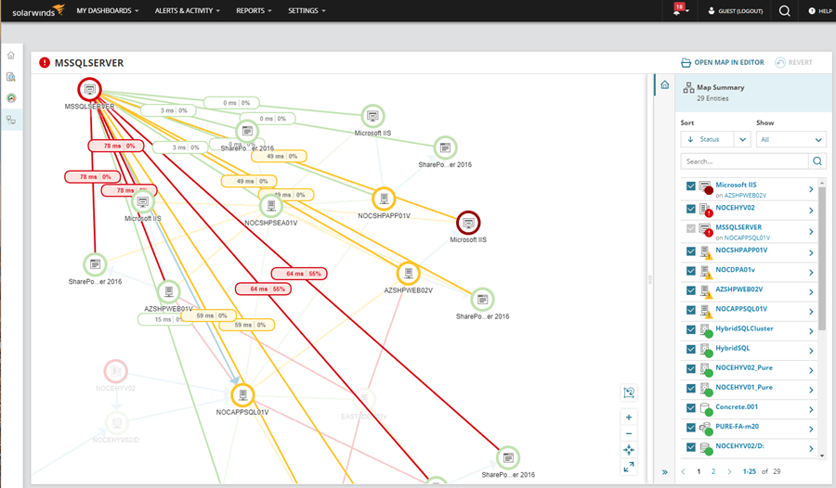Expand the Microsoft IIS row chevron

811,189
